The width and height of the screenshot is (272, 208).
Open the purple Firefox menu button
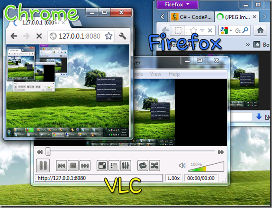click(x=177, y=4)
